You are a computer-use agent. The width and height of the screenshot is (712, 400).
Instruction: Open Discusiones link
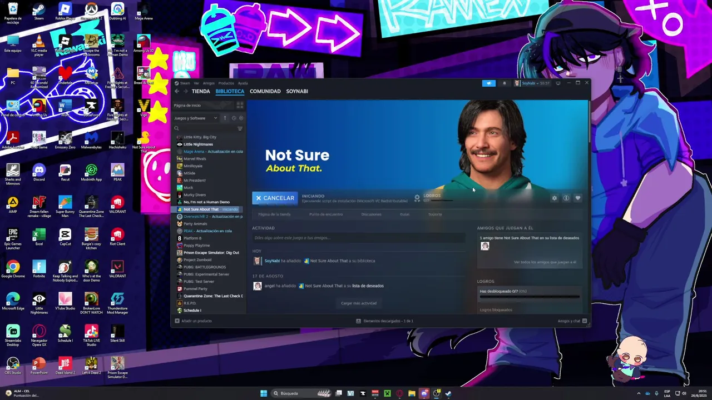[371, 214]
